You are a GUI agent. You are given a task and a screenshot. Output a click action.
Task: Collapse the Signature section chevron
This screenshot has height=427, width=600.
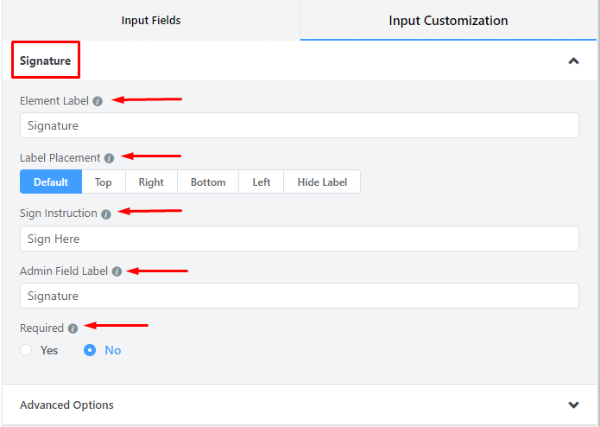coord(573,61)
